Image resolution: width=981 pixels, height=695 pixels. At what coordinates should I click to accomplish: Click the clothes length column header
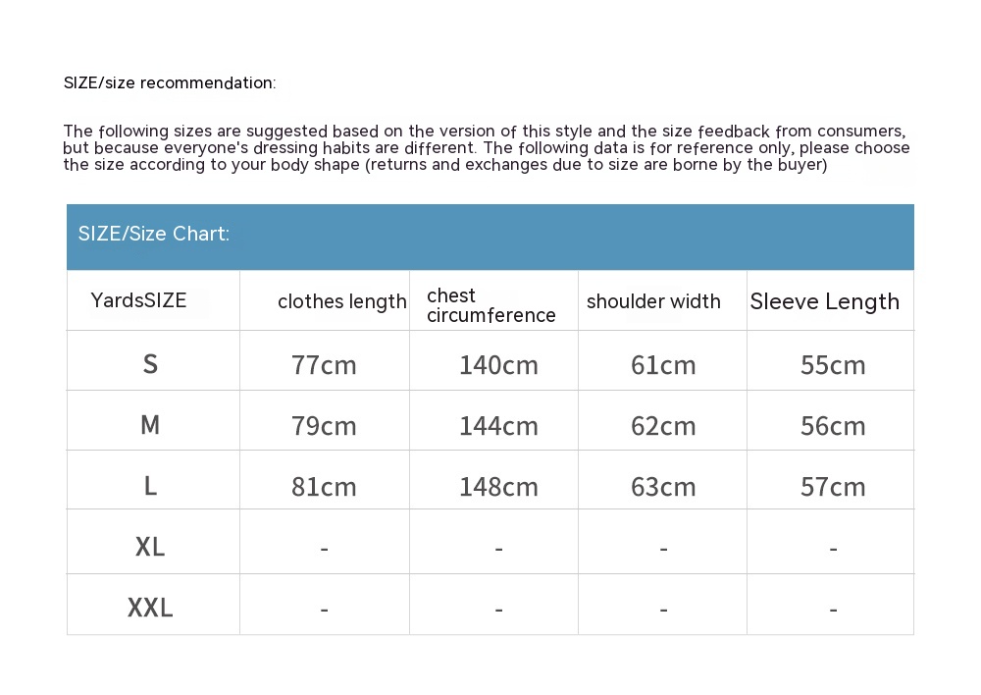coord(341,301)
